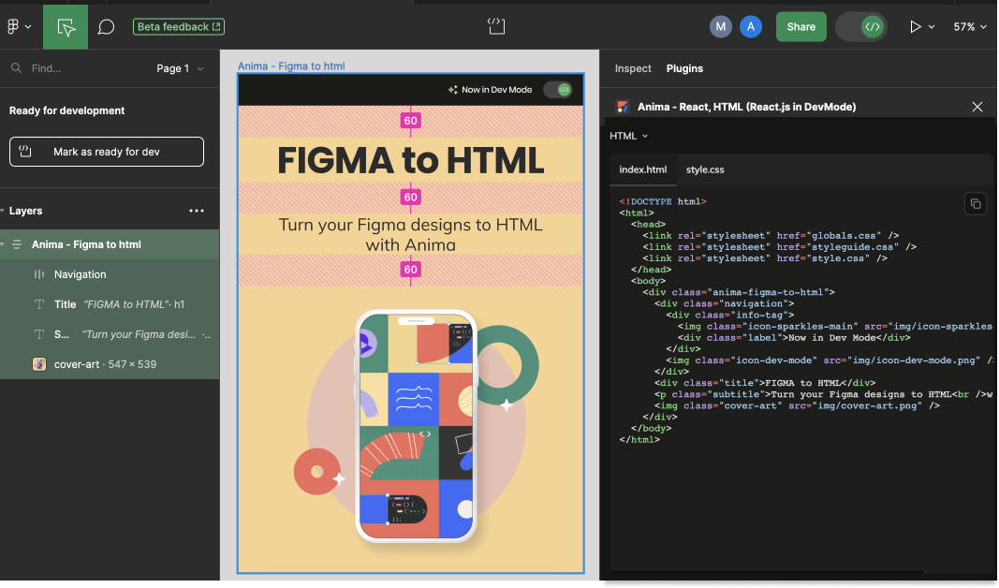Open user avatar M
Viewport: 999px width, 588px height.
(x=721, y=27)
